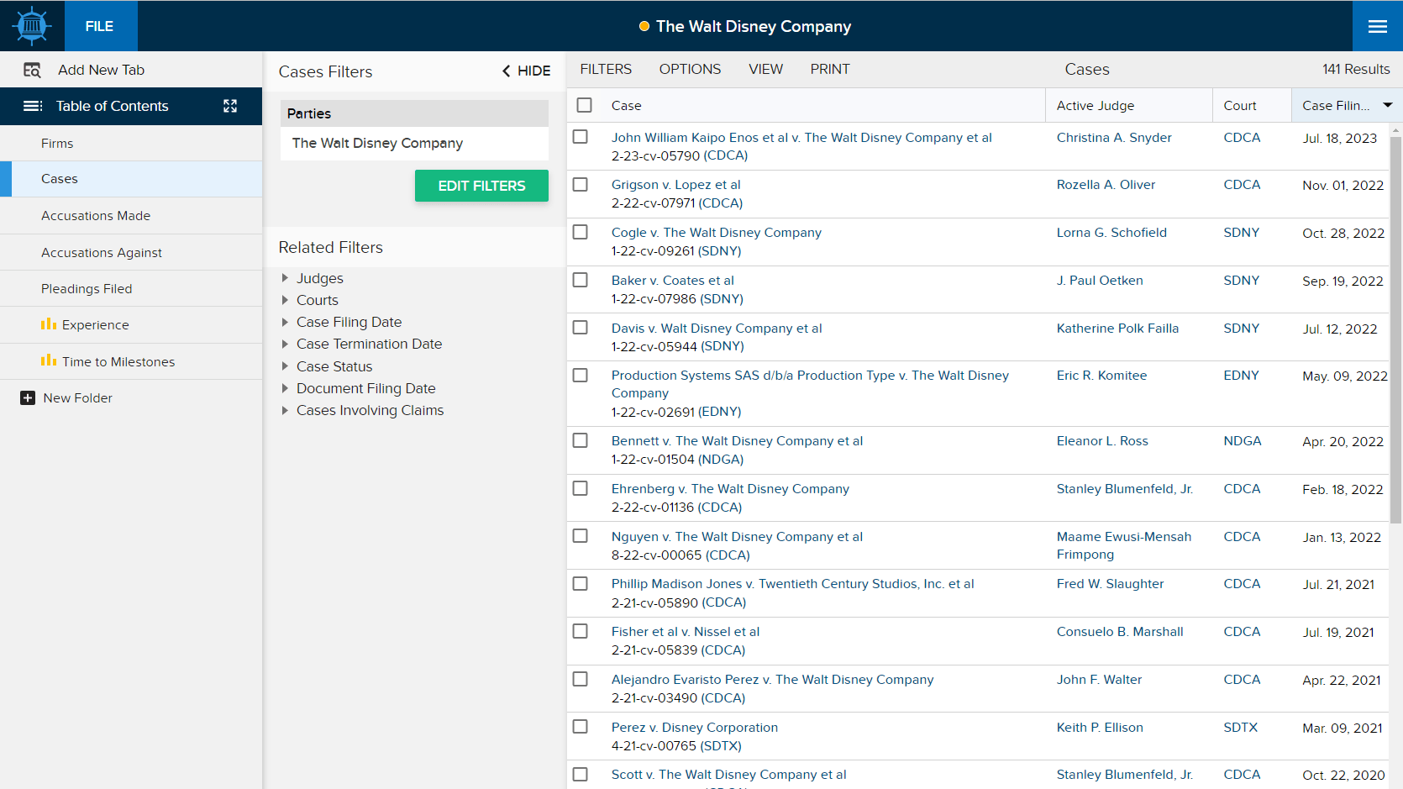Check the Bennett v. Walt Disney case
Image resolution: width=1403 pixels, height=789 pixels.
[581, 440]
